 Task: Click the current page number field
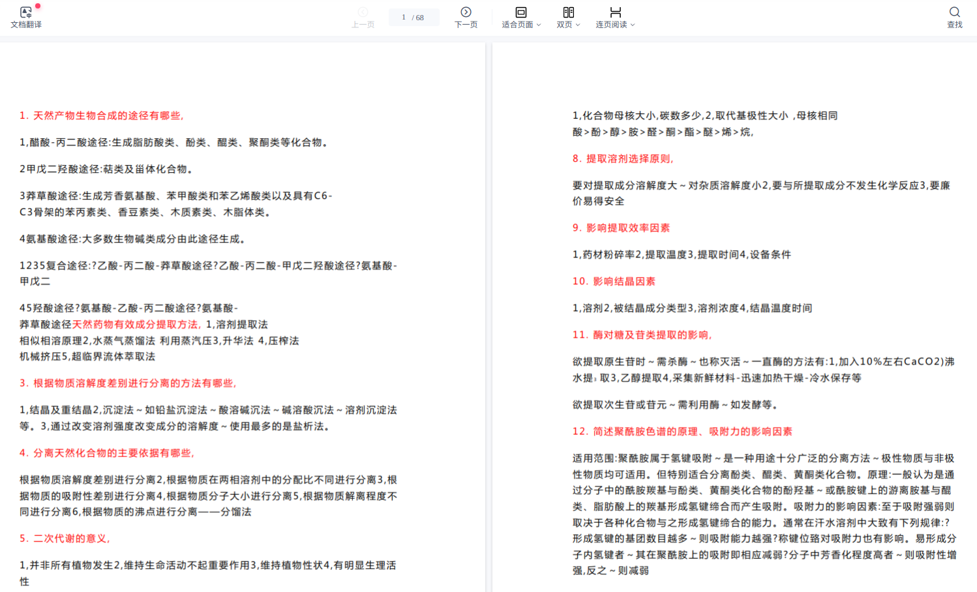[404, 17]
